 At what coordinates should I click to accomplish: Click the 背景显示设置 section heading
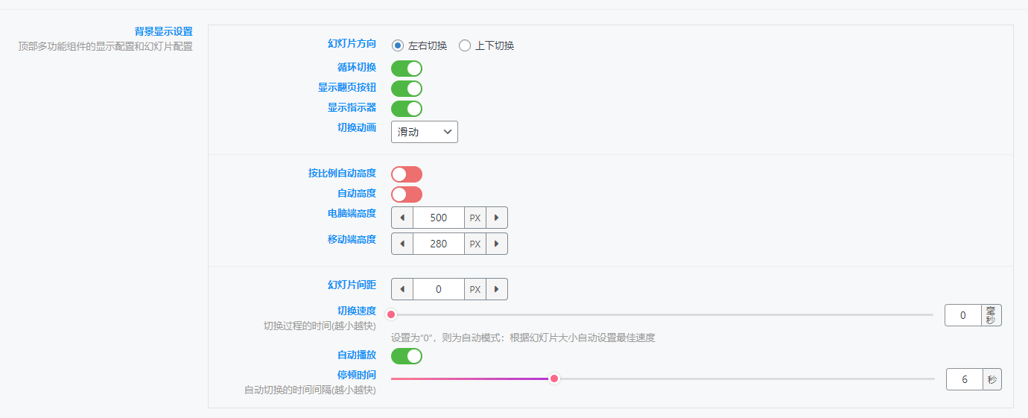(x=163, y=31)
